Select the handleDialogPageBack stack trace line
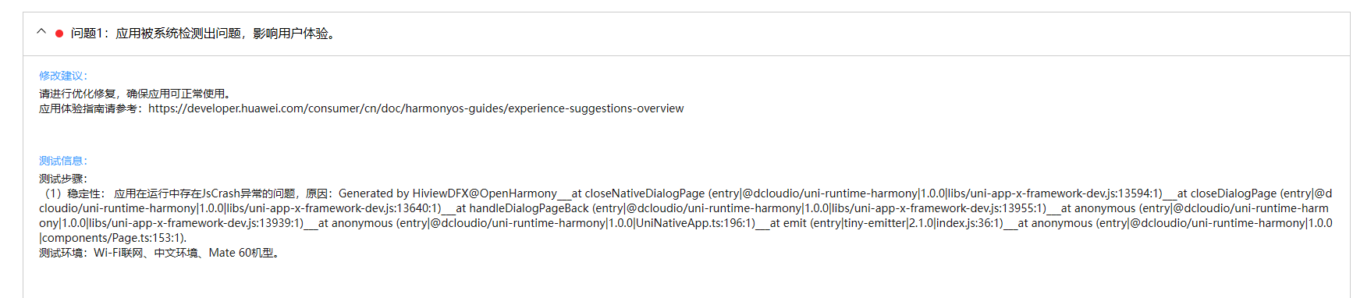Image resolution: width=1353 pixels, height=298 pixels. point(684,208)
